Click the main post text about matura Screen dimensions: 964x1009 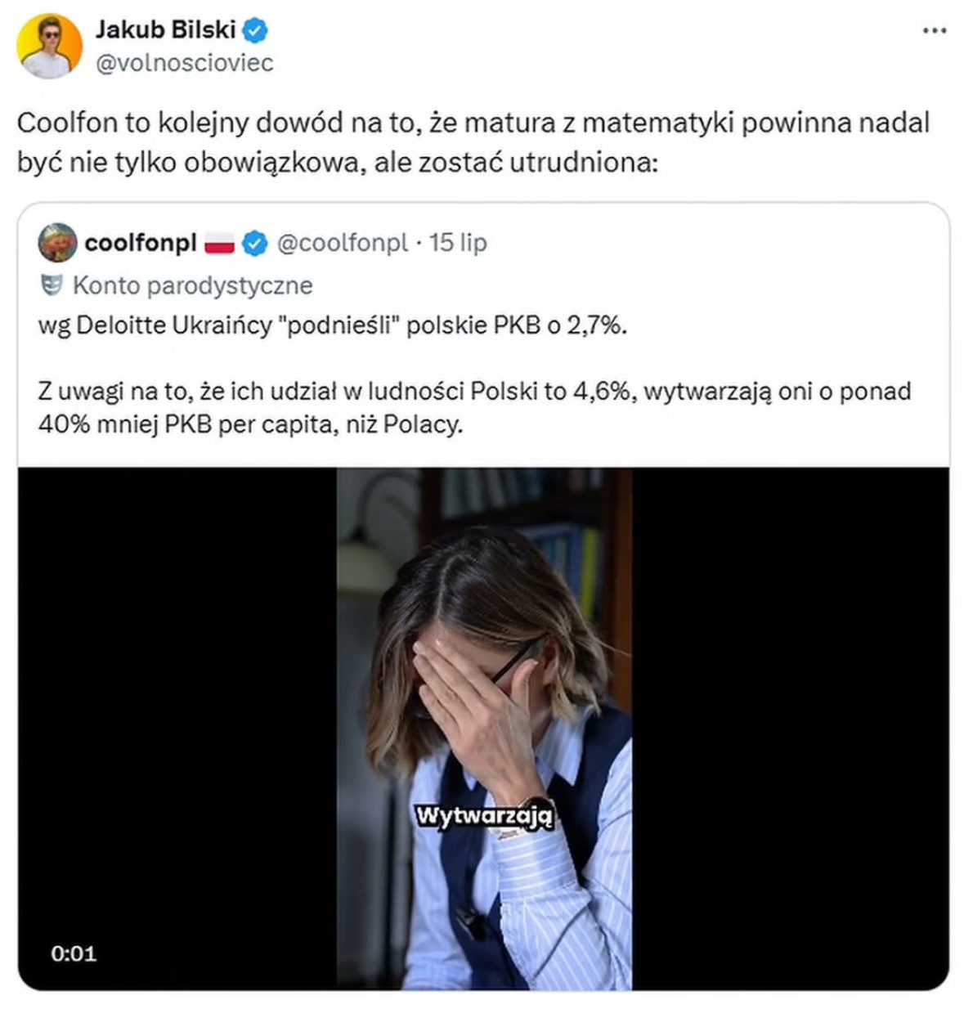pyautogui.click(x=473, y=142)
